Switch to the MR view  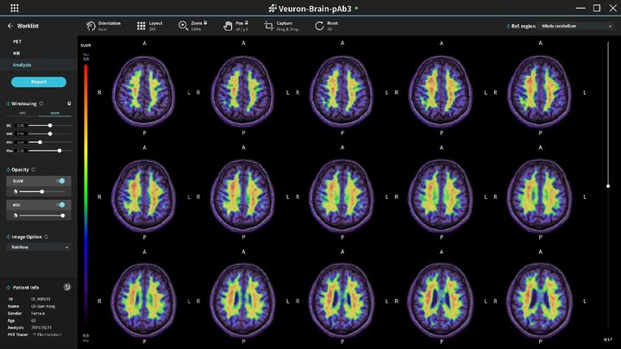pyautogui.click(x=16, y=53)
